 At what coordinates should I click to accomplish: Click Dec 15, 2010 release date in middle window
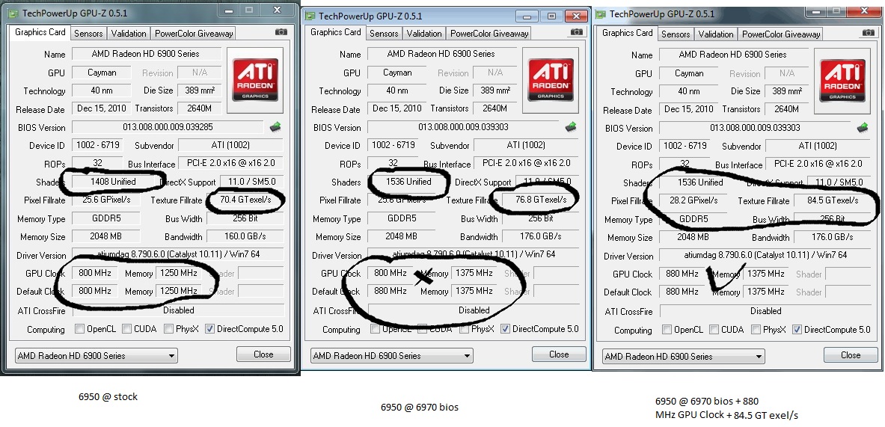[396, 108]
